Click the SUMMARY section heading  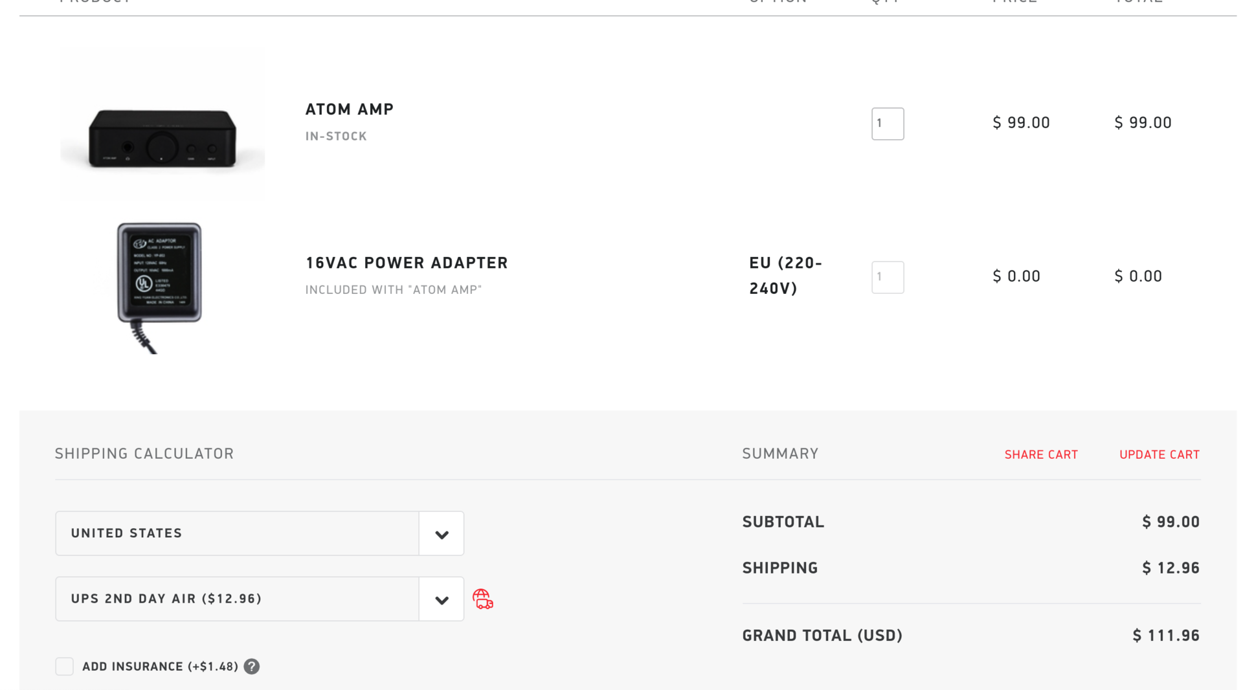click(x=780, y=454)
